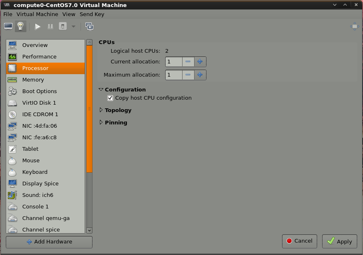Image resolution: width=363 pixels, height=255 pixels.
Task: Decrease maximum CPU allocation
Action: [x=188, y=75]
